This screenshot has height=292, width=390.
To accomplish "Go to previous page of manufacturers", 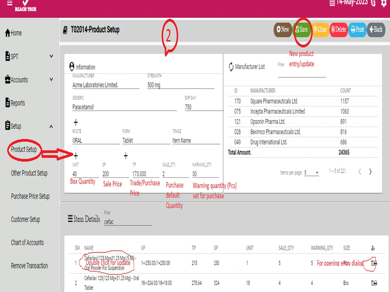I will [360, 172].
